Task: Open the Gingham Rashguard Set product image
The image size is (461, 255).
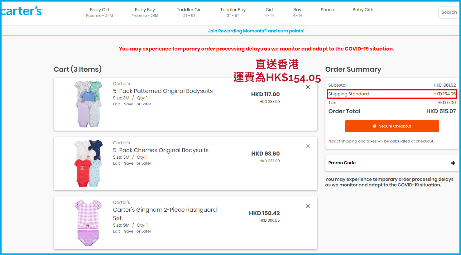Action: click(88, 223)
